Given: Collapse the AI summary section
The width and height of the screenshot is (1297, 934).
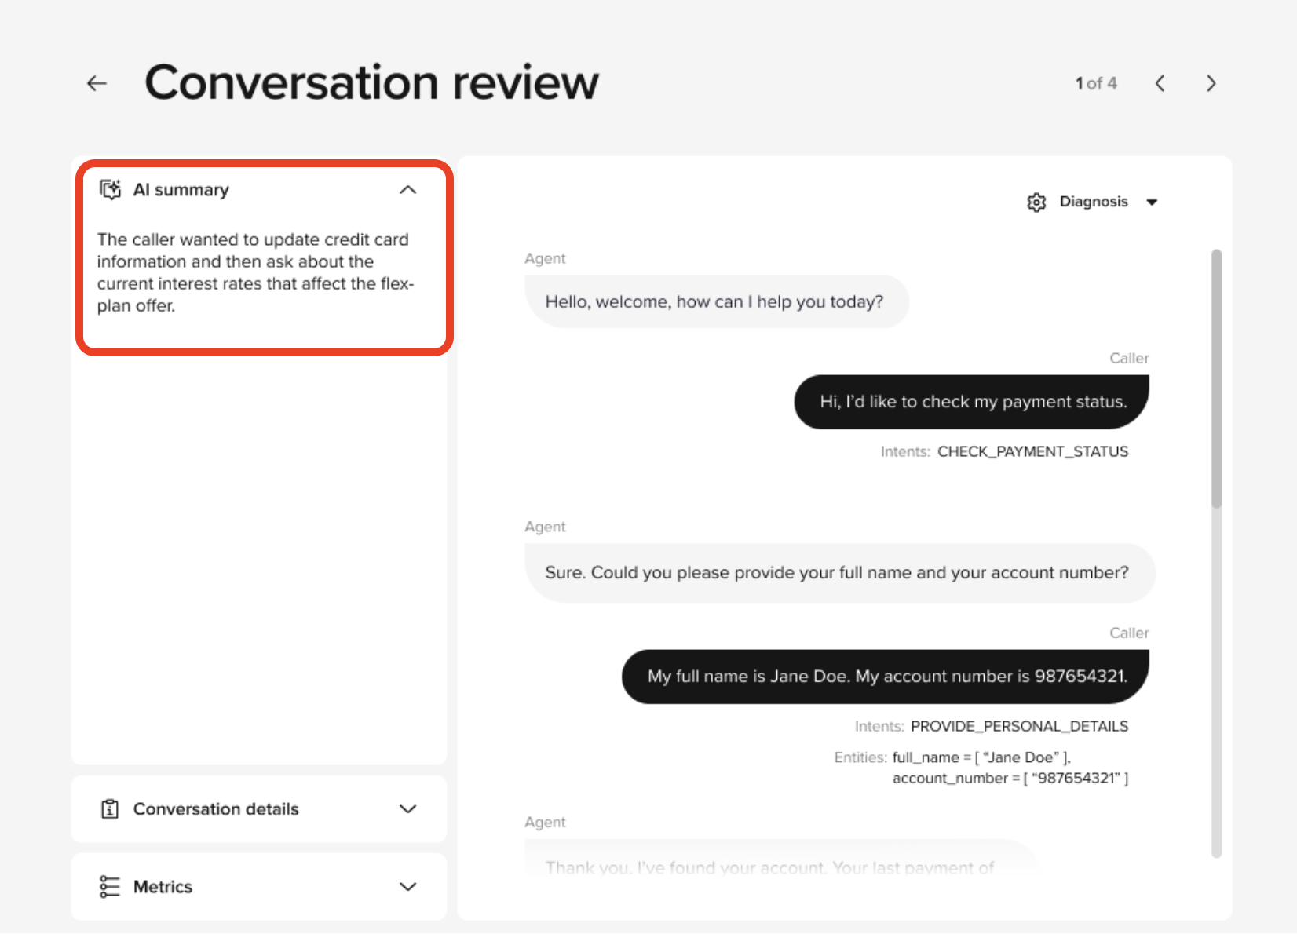Looking at the screenshot, I should click(407, 189).
